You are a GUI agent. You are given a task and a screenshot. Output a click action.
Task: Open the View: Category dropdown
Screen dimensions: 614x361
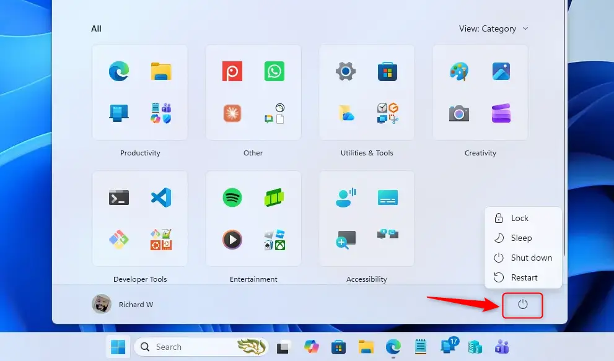point(493,28)
